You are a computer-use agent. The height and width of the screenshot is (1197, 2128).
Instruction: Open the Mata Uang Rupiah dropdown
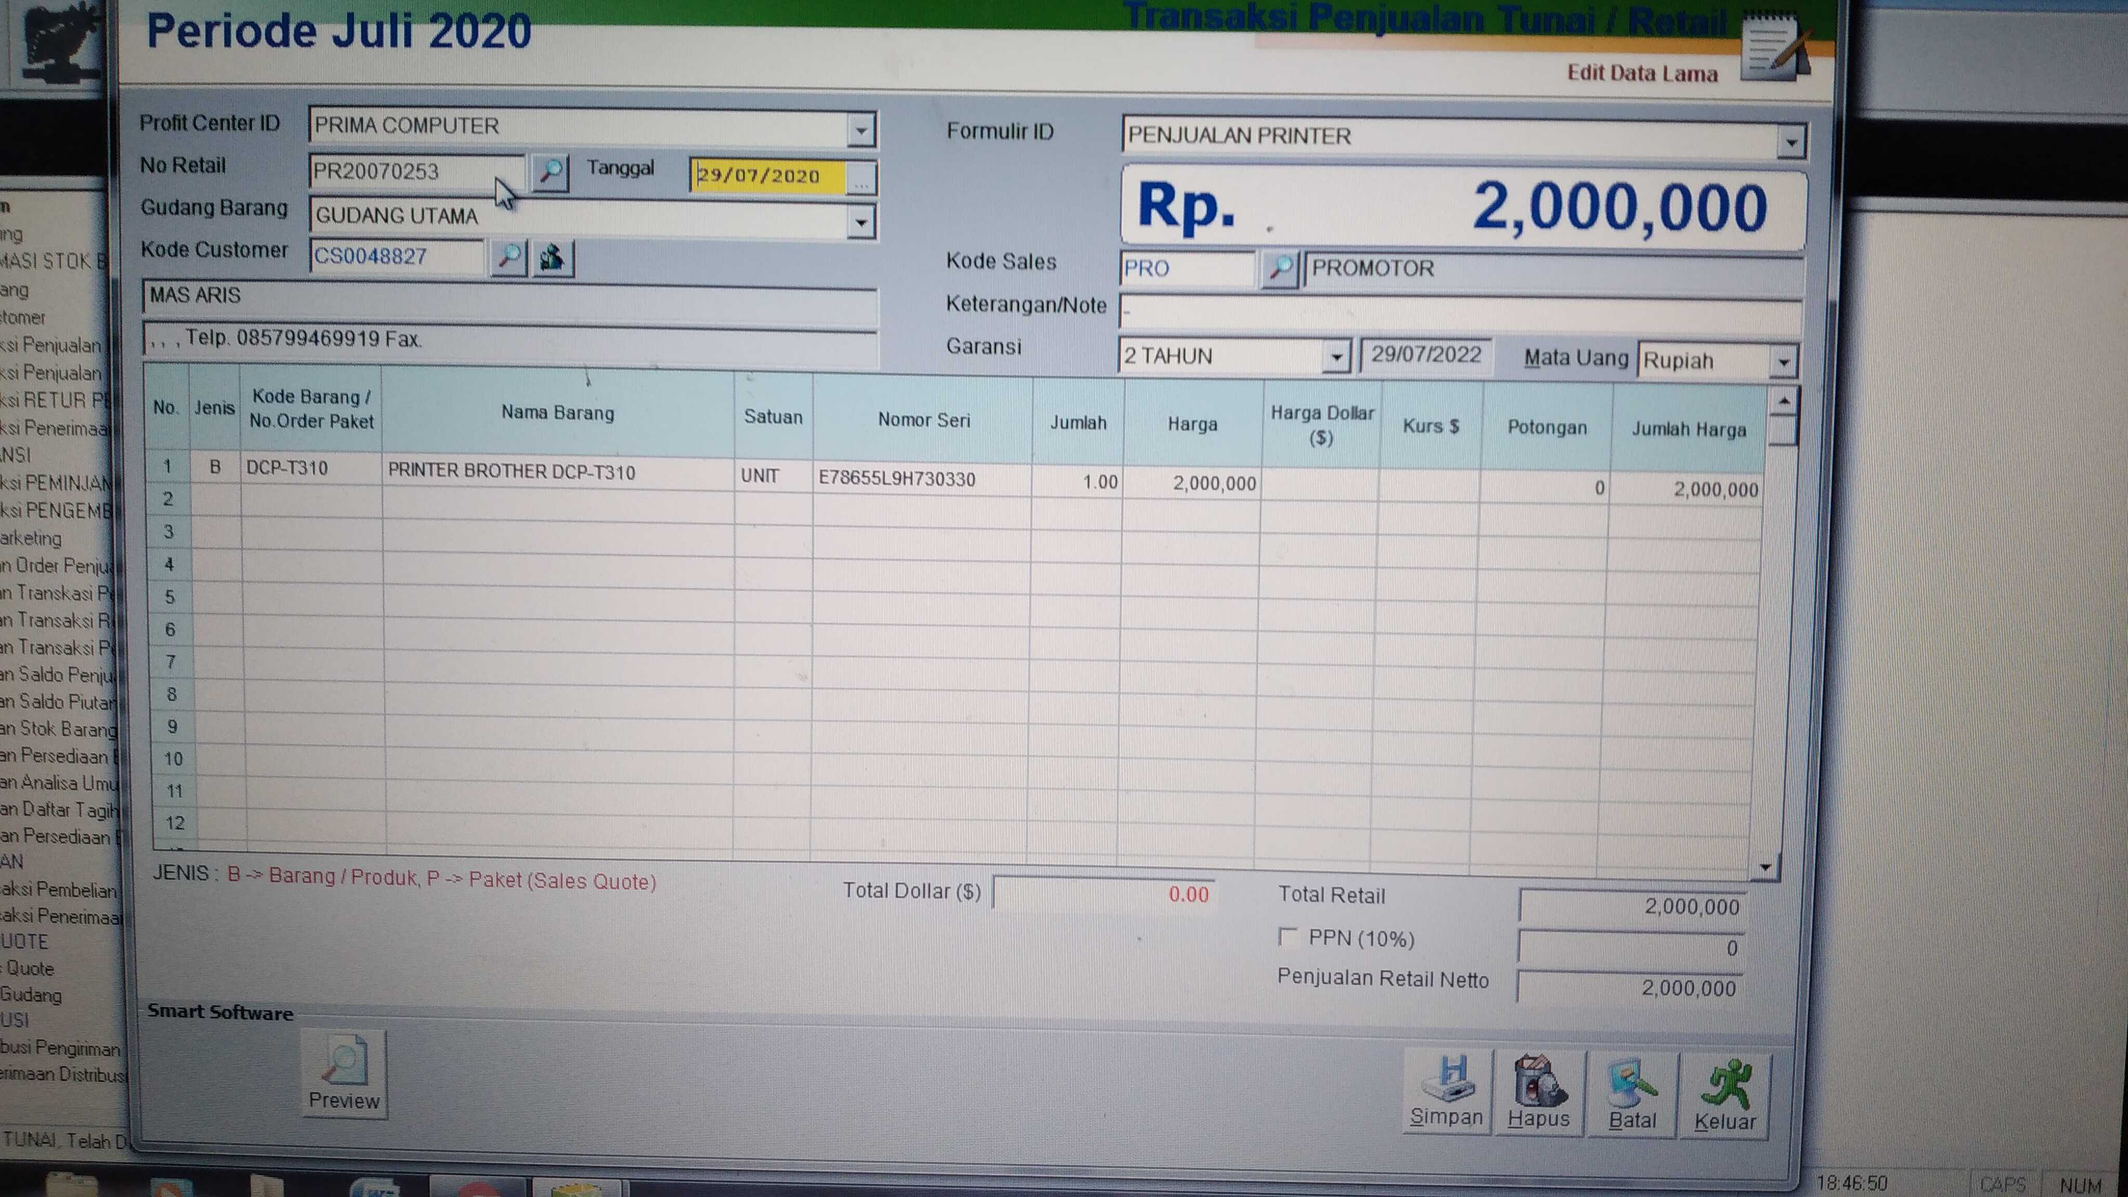[x=1784, y=362]
